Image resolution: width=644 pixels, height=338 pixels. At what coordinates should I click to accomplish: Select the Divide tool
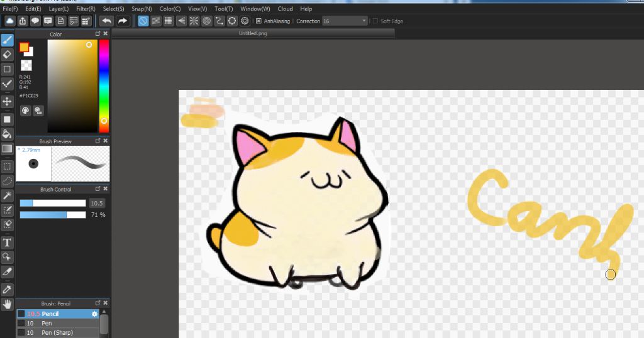pyautogui.click(x=7, y=271)
